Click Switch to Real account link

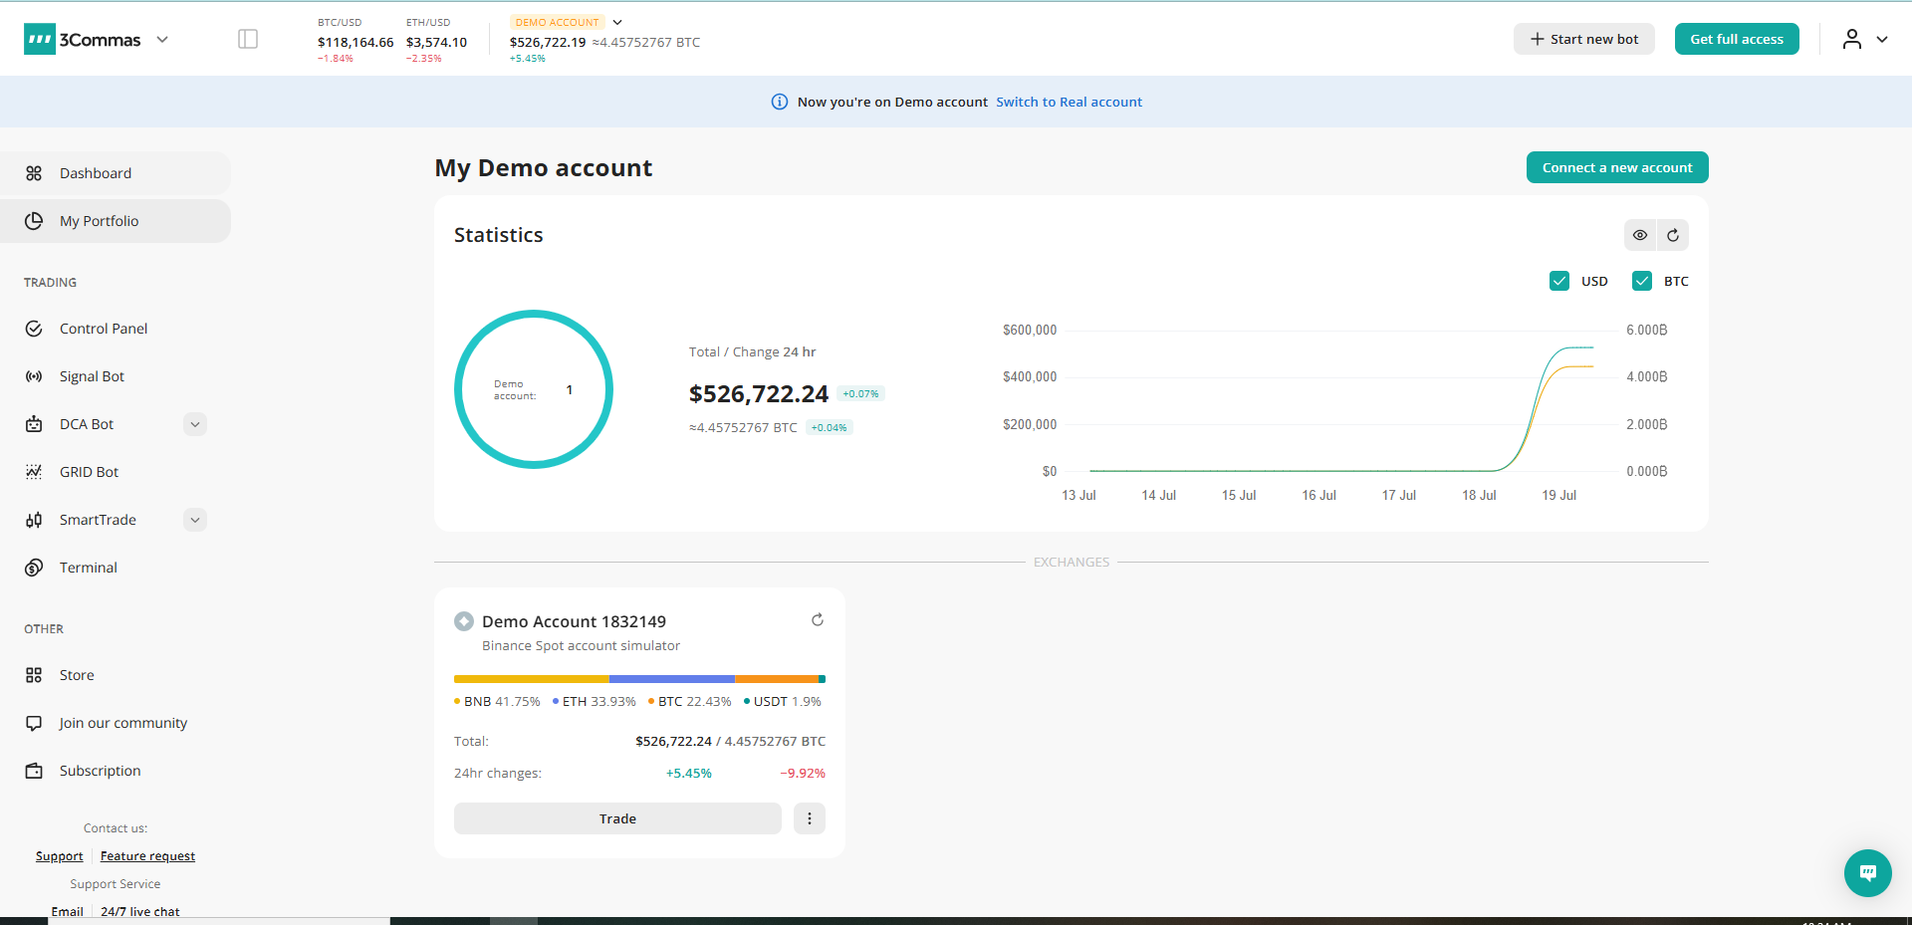pyautogui.click(x=1070, y=102)
